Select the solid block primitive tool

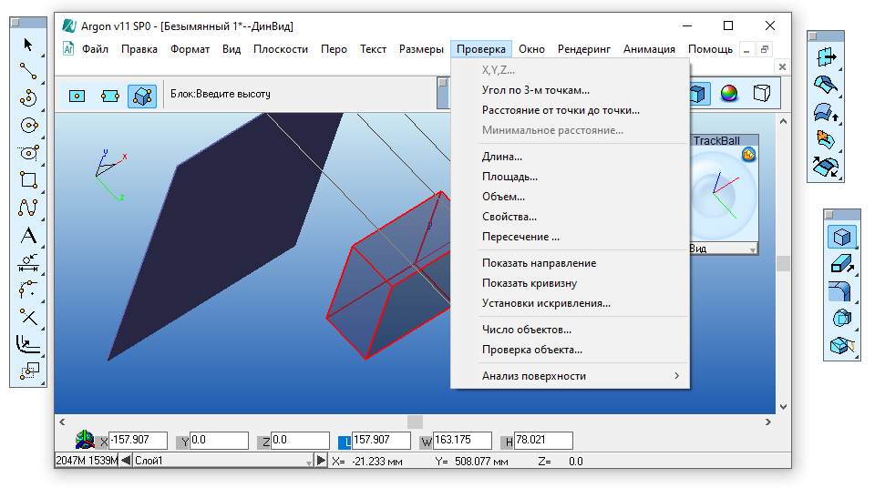click(842, 237)
